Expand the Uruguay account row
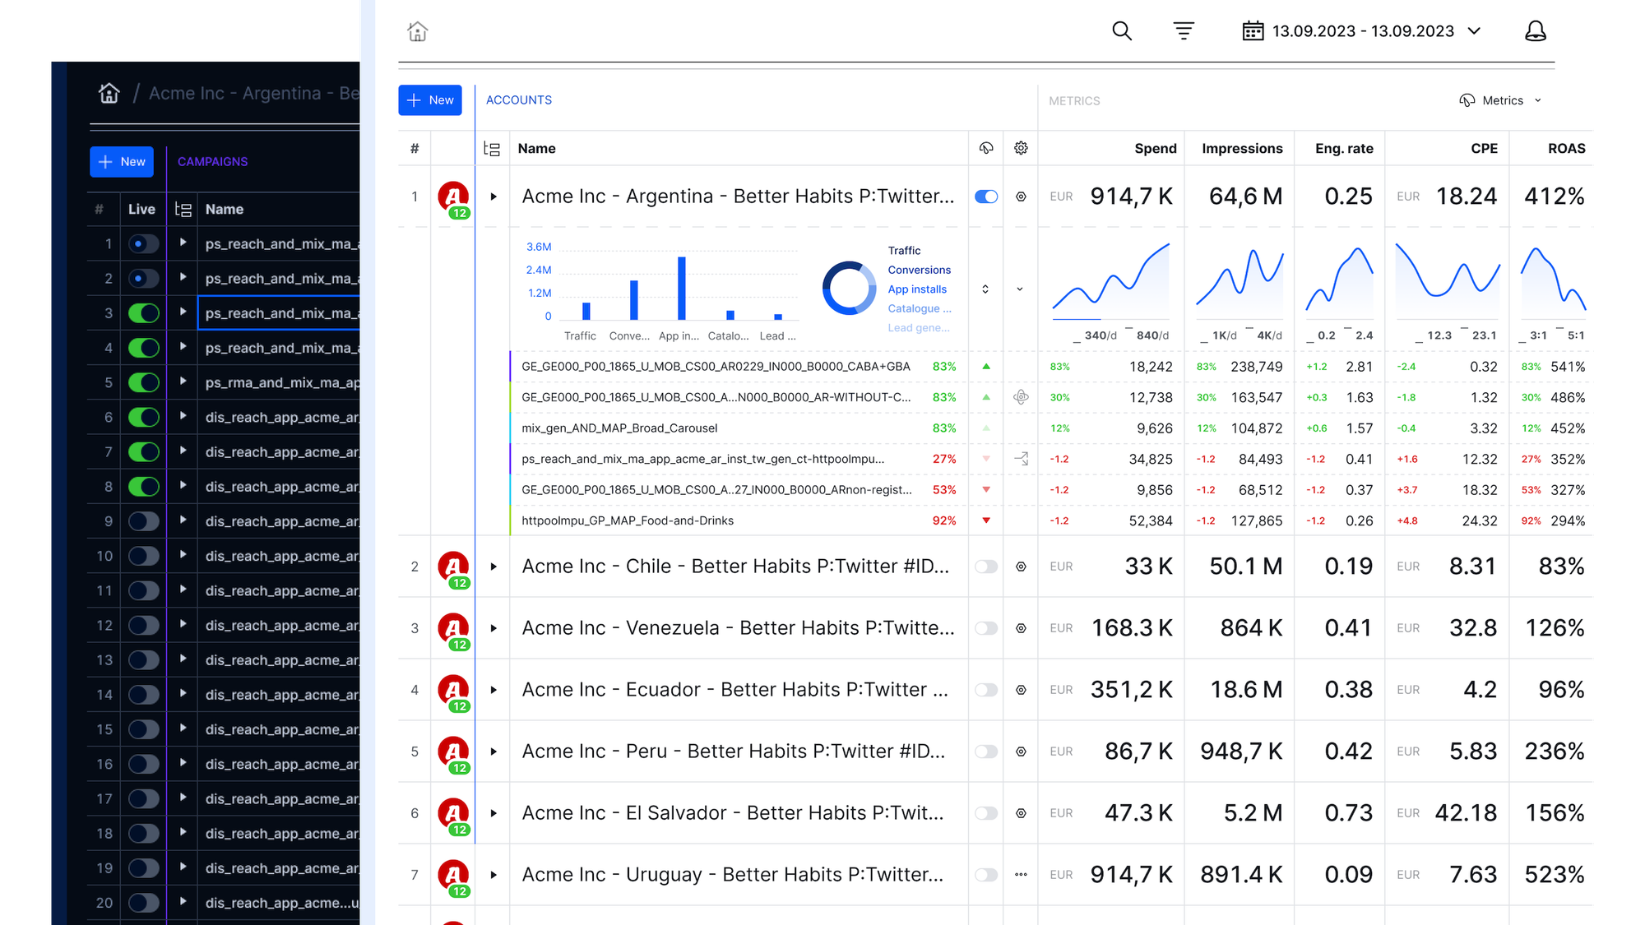The height and width of the screenshot is (925, 1645). pyautogui.click(x=493, y=875)
